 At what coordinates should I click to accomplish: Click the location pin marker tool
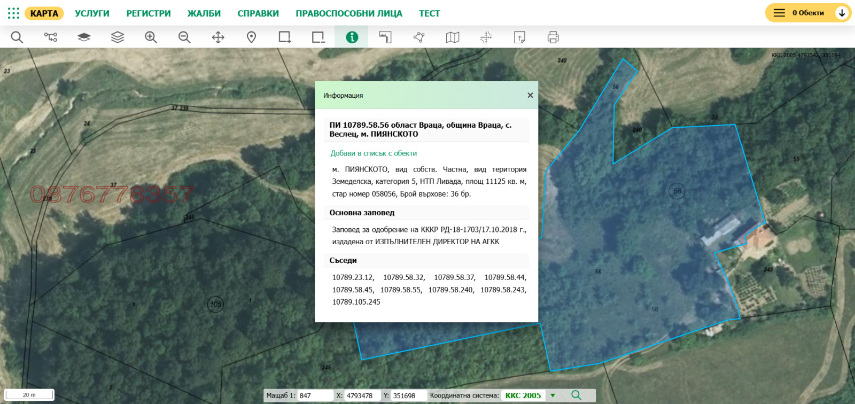click(251, 37)
